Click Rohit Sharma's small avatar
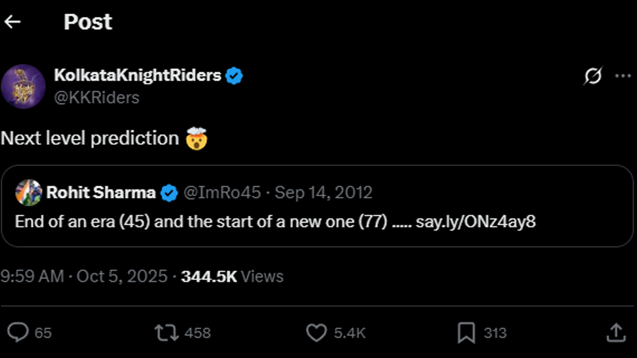The width and height of the screenshot is (637, 358). (29, 193)
